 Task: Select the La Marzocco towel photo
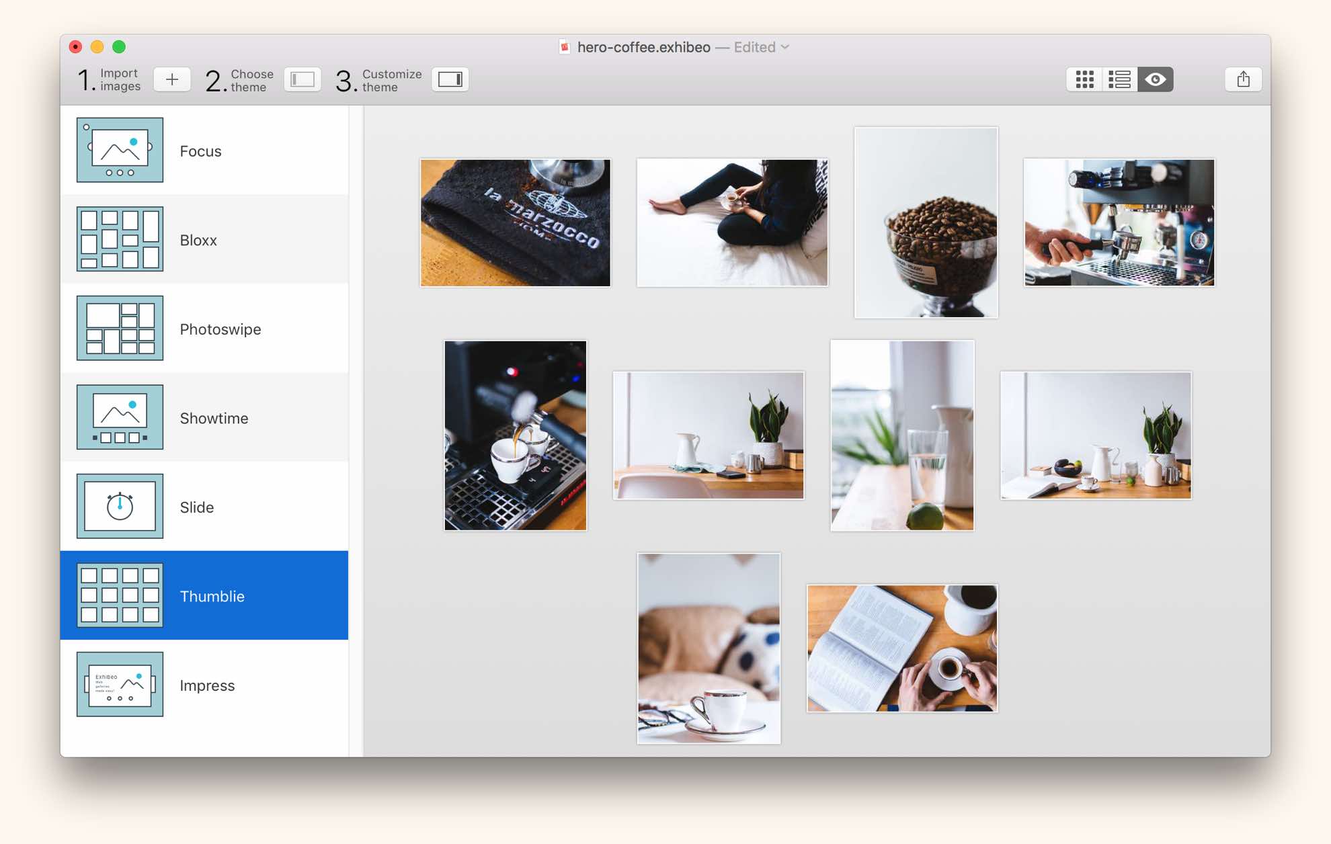515,222
